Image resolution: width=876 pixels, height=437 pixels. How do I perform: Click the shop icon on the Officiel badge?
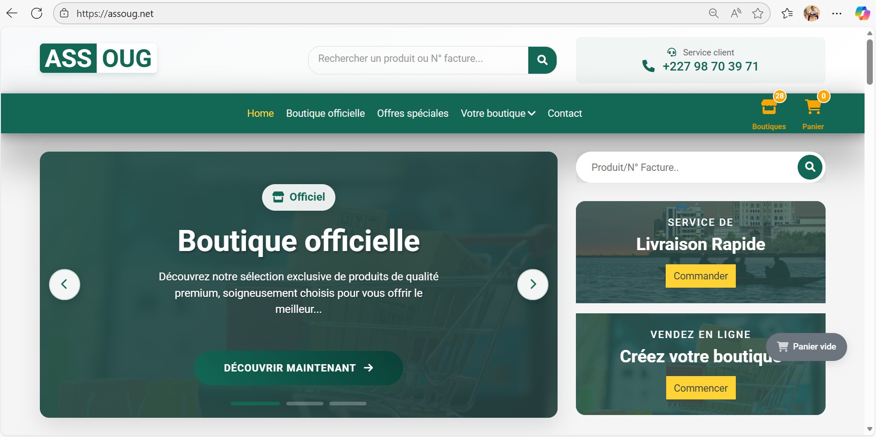278,197
